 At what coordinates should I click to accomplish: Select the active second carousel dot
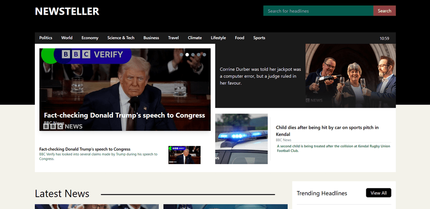coord(187,55)
